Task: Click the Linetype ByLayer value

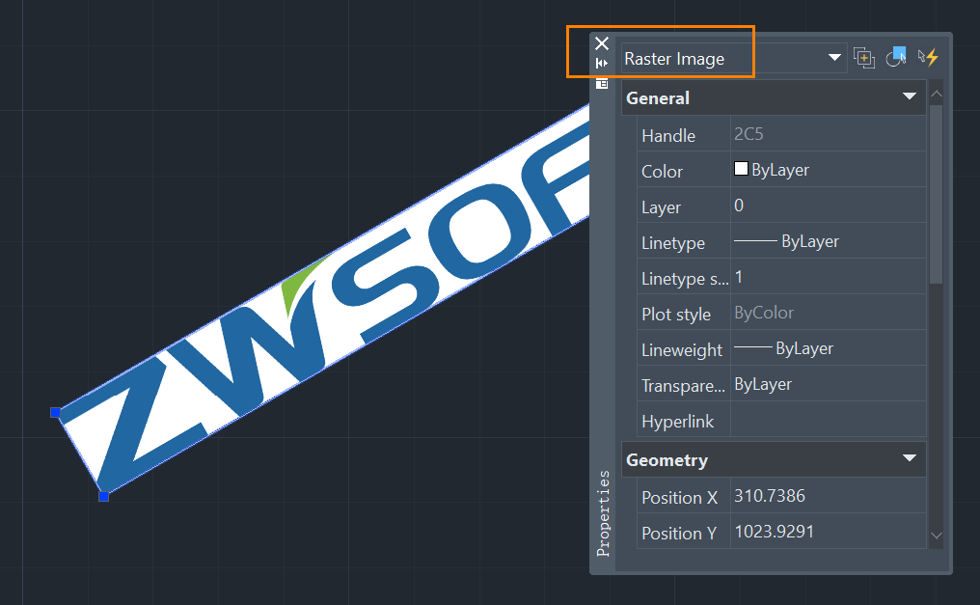Action: 829,241
